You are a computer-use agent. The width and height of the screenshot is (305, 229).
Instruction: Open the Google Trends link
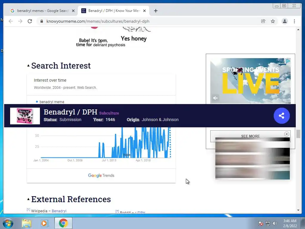101,175
